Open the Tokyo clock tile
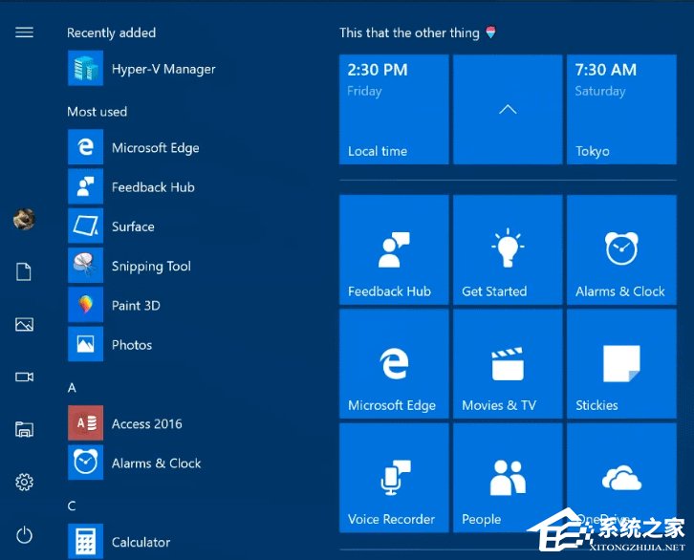Screen dimensions: 694x560 coord(621,109)
